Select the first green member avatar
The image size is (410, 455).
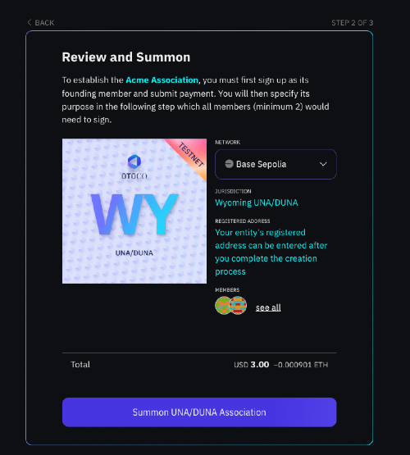[222, 305]
